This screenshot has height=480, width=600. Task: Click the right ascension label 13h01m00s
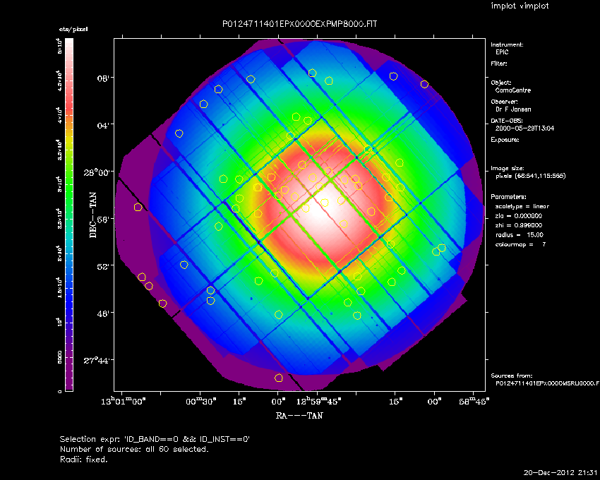[122, 401]
